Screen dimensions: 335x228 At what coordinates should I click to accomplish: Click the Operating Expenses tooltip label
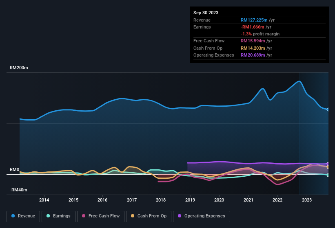coord(214,55)
